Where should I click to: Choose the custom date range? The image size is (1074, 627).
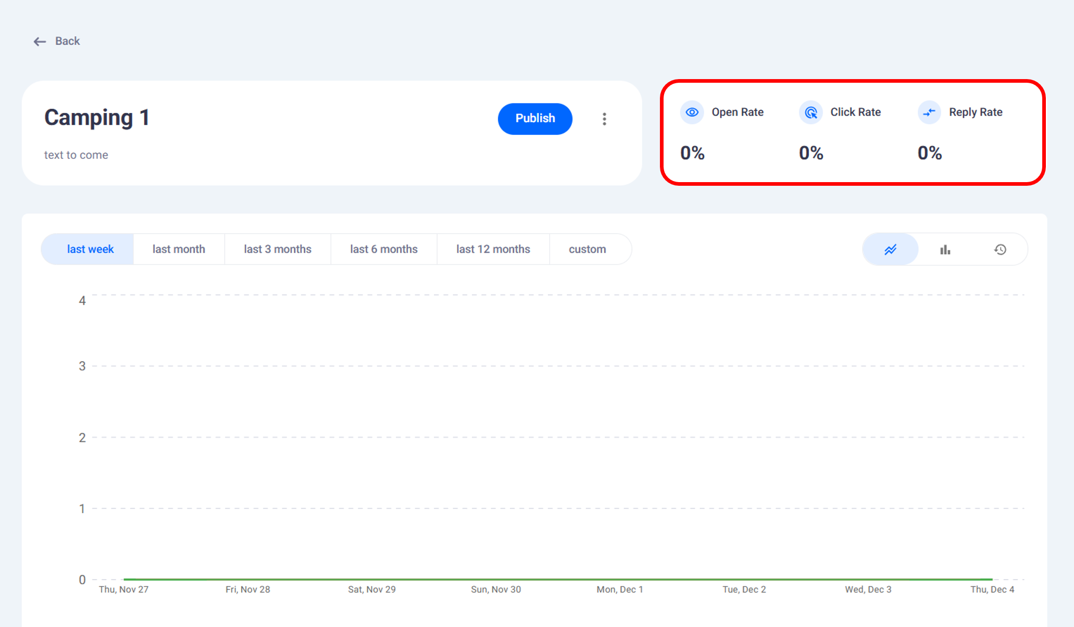click(587, 249)
